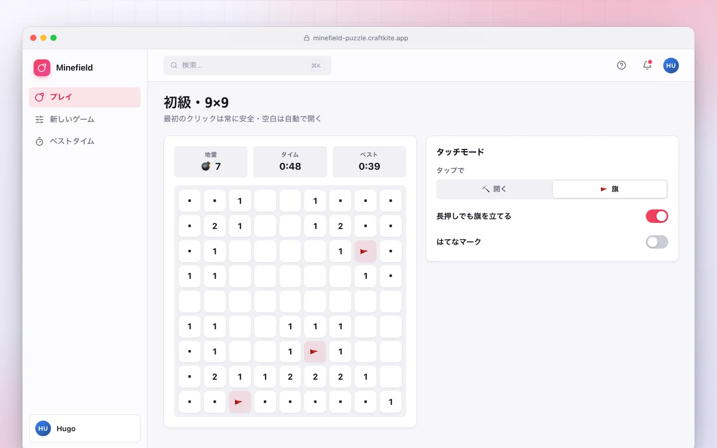Open the Hugo account card
The height and width of the screenshot is (448, 717).
(x=85, y=428)
